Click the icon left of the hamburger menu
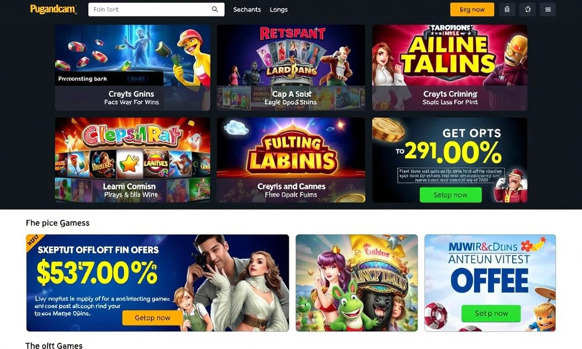 coord(528,10)
